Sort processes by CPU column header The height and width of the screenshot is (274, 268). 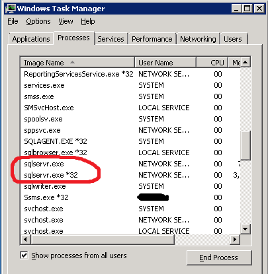coord(212,63)
